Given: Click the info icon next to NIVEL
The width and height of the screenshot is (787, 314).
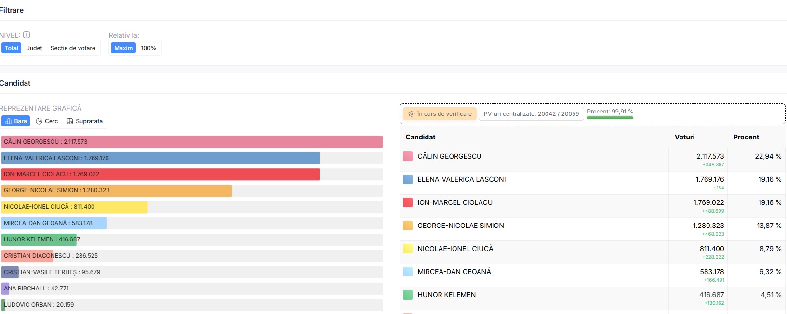Looking at the screenshot, I should coord(27,35).
